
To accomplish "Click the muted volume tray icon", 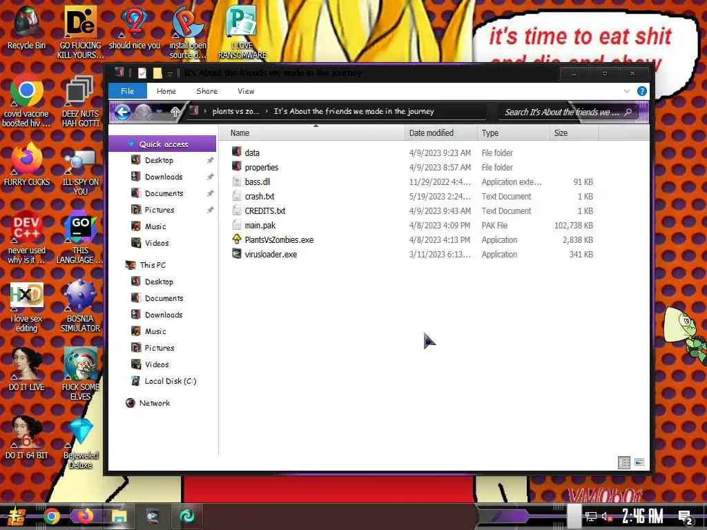I will click(x=607, y=516).
